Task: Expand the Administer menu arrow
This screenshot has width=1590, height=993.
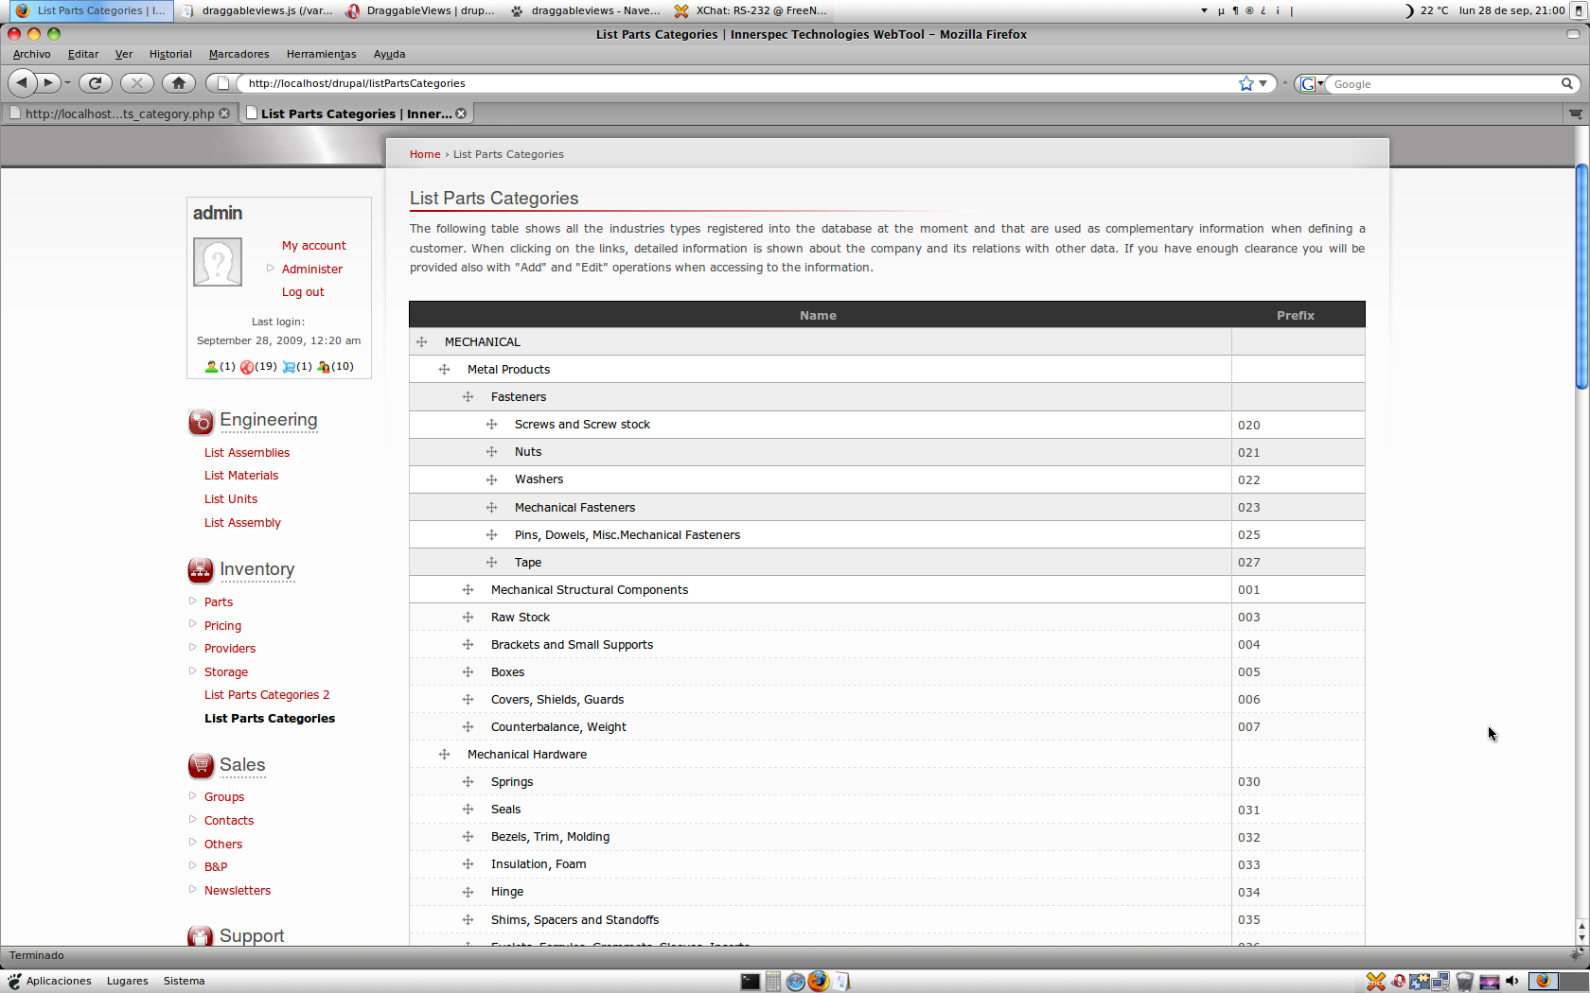Action: 270,269
